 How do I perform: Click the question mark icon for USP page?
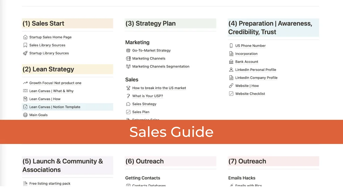point(128,96)
